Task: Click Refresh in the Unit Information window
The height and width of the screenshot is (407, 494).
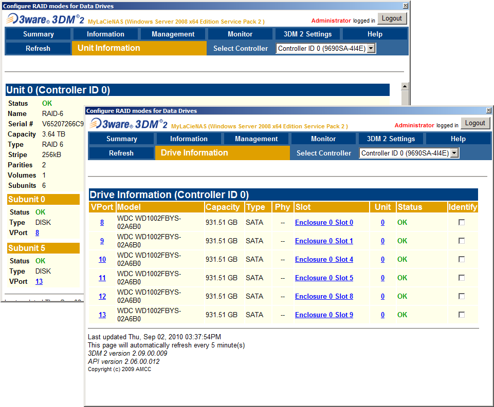Action: coord(38,48)
